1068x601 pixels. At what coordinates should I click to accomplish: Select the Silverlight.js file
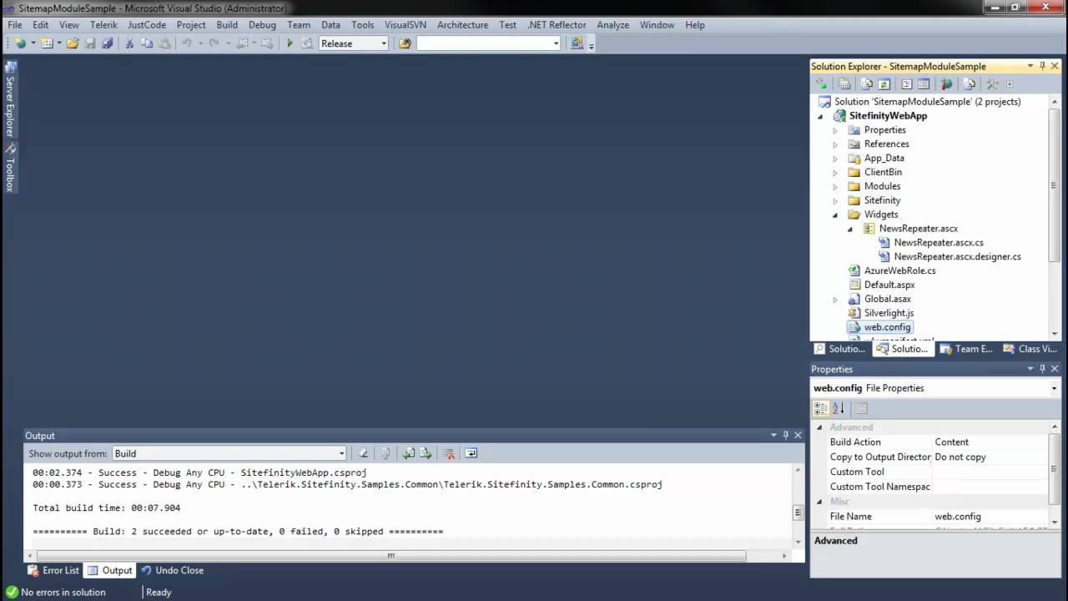[x=889, y=313]
